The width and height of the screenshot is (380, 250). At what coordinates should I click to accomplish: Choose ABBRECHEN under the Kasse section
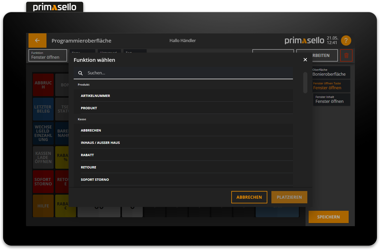tap(91, 130)
